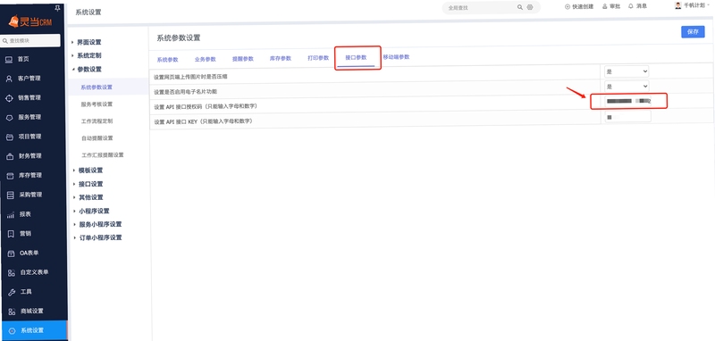Screen dimensions: 715x341
Task: Click the 系统参数设置 page heading
Action: pyautogui.click(x=178, y=37)
